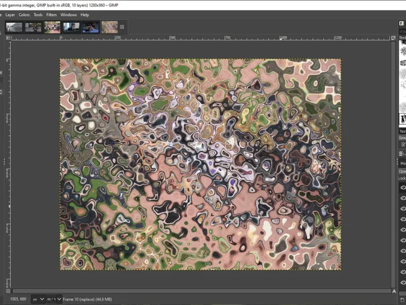Open the Filters menu
406x305 pixels.
coord(51,15)
